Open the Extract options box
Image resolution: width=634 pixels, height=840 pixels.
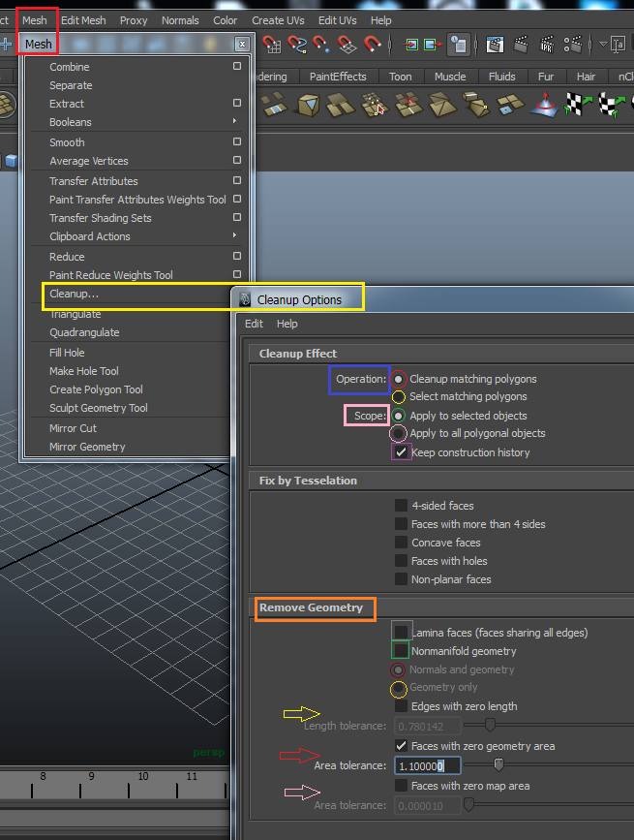tap(237, 103)
